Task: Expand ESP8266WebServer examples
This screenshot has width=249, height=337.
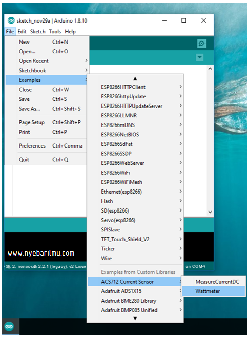Action: (x=135, y=163)
